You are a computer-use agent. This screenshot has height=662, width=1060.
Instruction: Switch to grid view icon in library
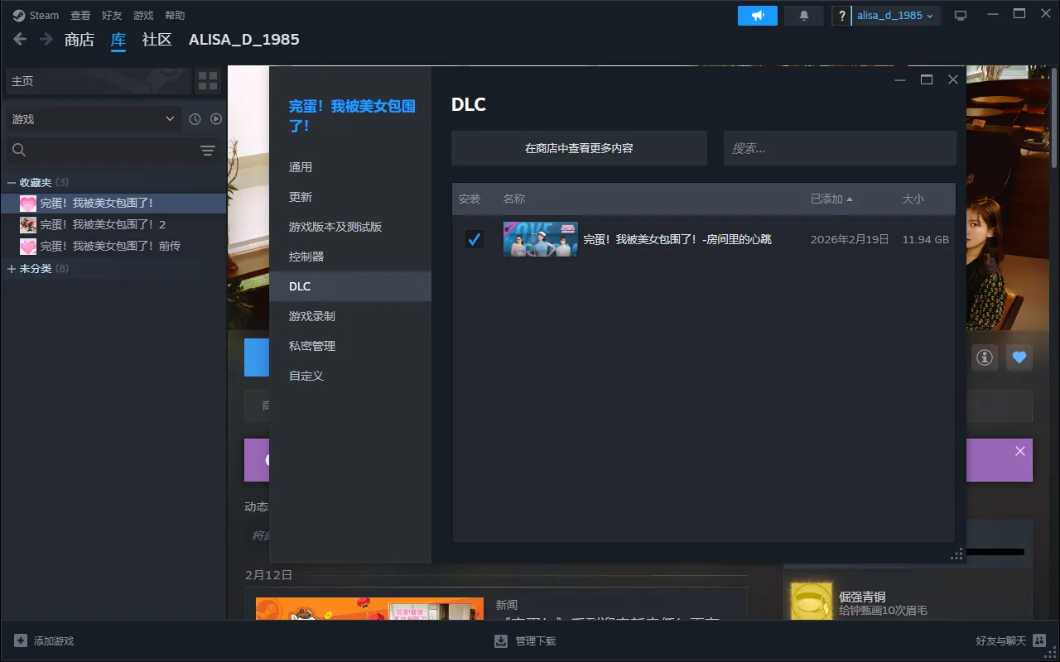point(208,81)
